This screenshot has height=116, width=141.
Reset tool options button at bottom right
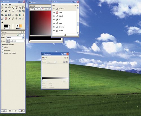[x=22, y=111]
